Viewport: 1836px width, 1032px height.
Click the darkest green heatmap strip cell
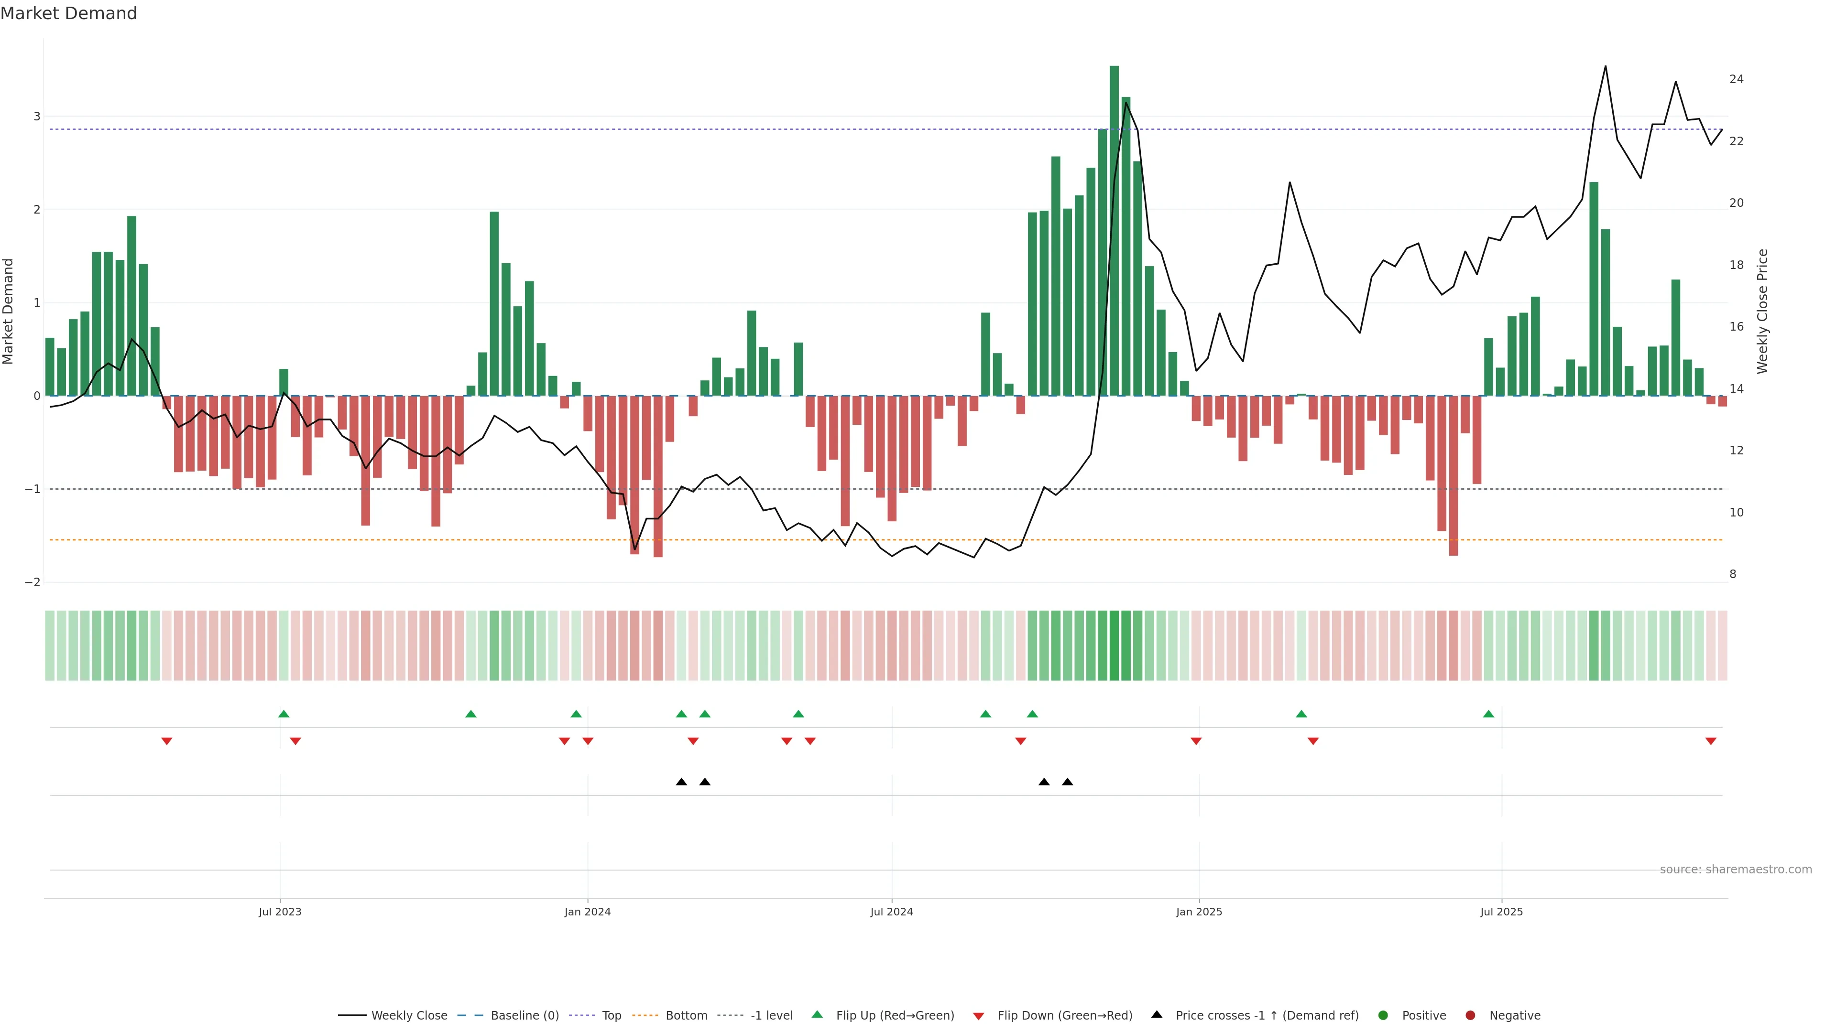click(1114, 645)
